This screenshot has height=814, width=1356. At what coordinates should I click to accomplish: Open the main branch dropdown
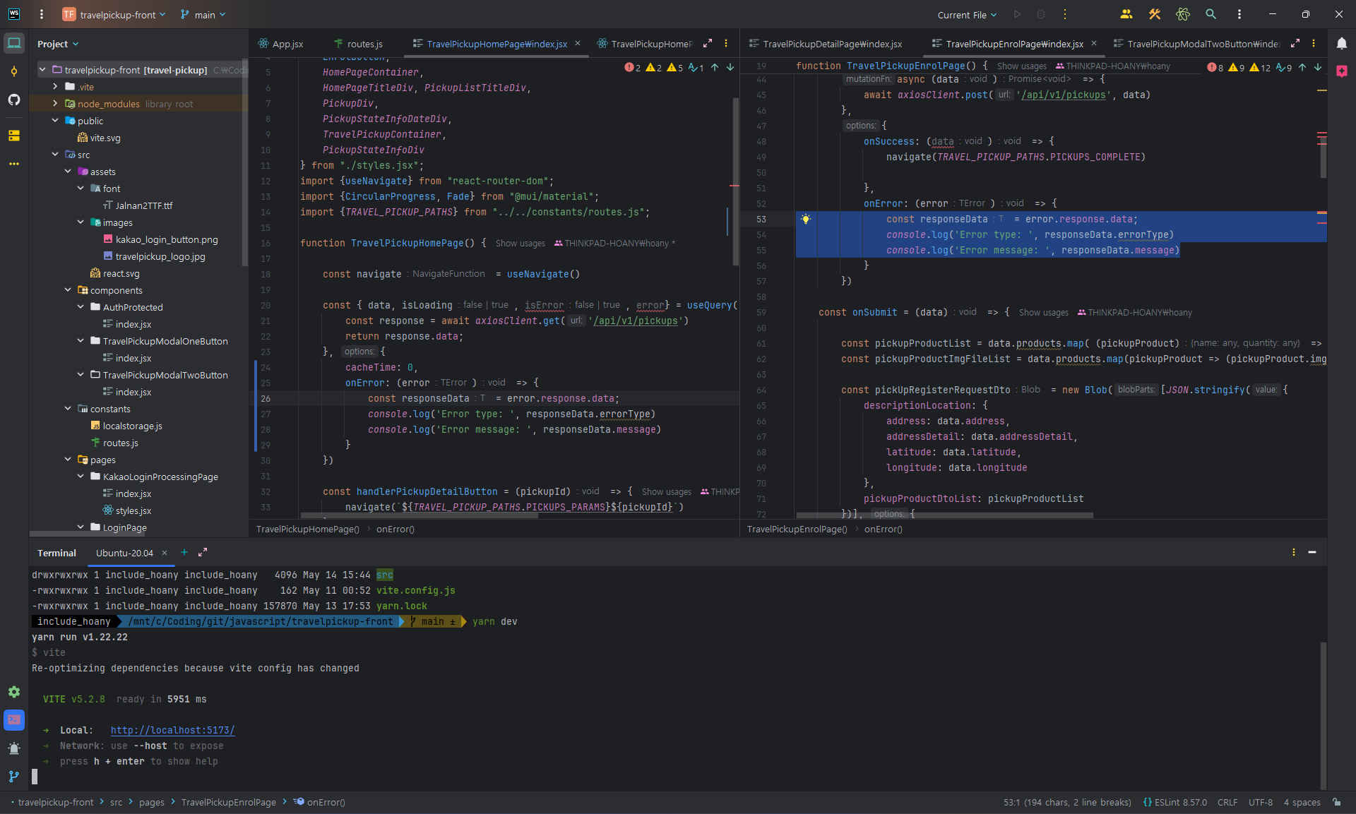click(203, 15)
